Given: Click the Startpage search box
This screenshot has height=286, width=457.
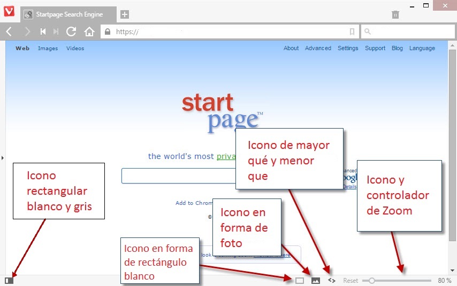Looking at the screenshot, I should point(179,176).
